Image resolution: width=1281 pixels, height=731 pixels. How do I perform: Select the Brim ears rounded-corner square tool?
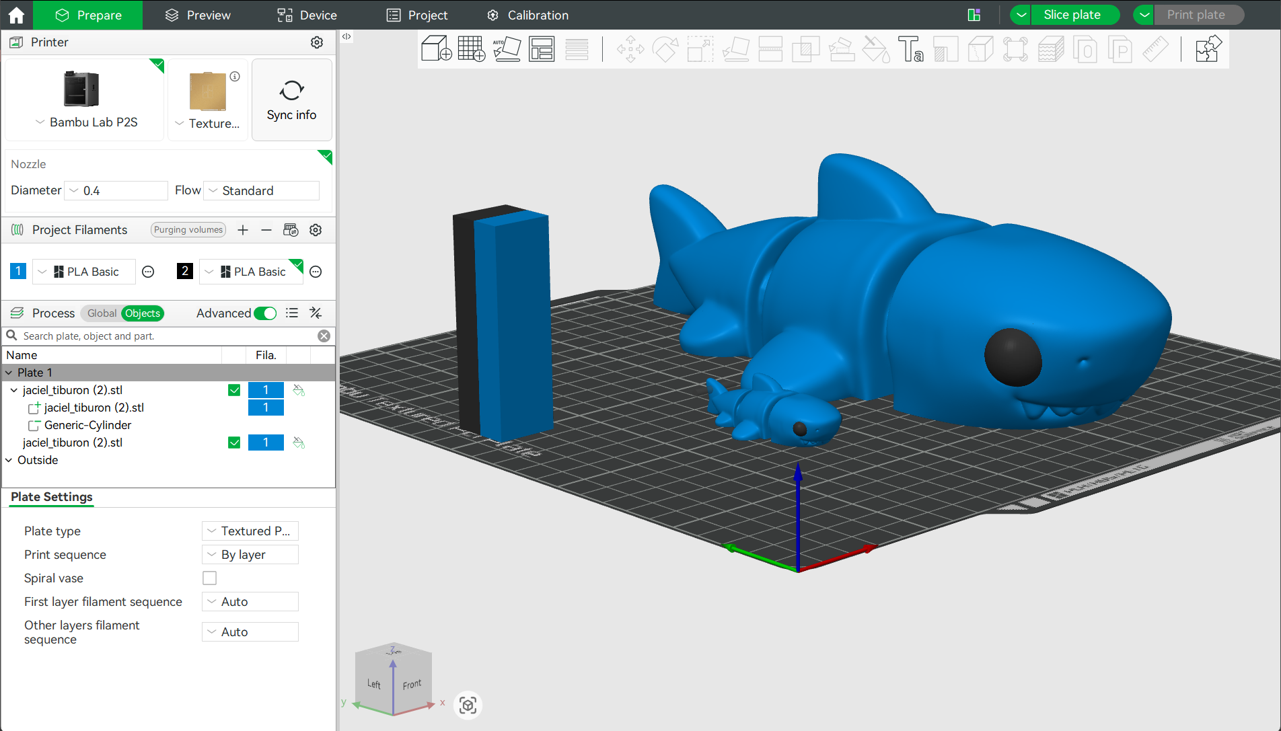click(x=1015, y=49)
